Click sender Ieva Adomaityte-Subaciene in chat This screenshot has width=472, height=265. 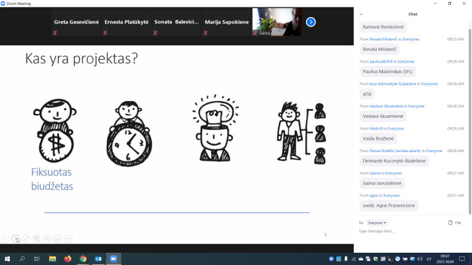pyautogui.click(x=393, y=84)
